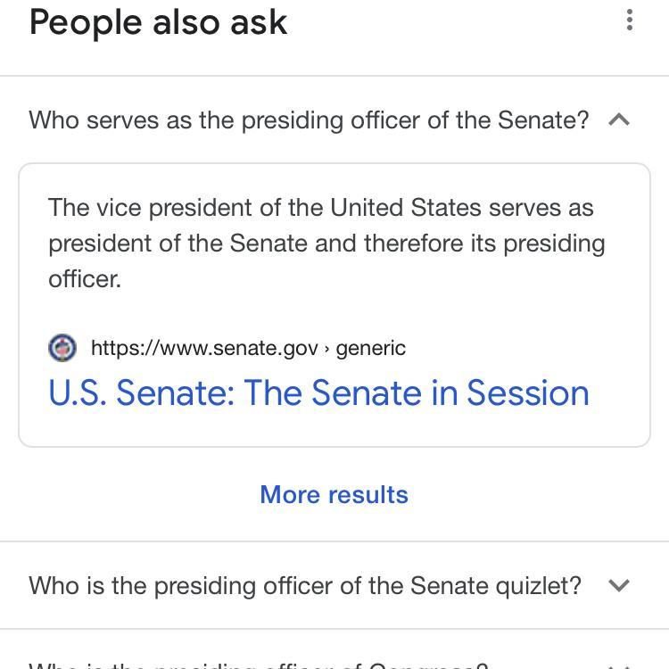Image resolution: width=669 pixels, height=669 pixels.
Task: Expand the Senate quizlet question chevron
Action: coord(619,585)
